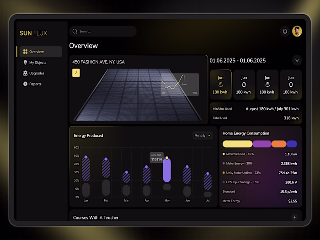Click the highlighted May bar

(x=167, y=170)
